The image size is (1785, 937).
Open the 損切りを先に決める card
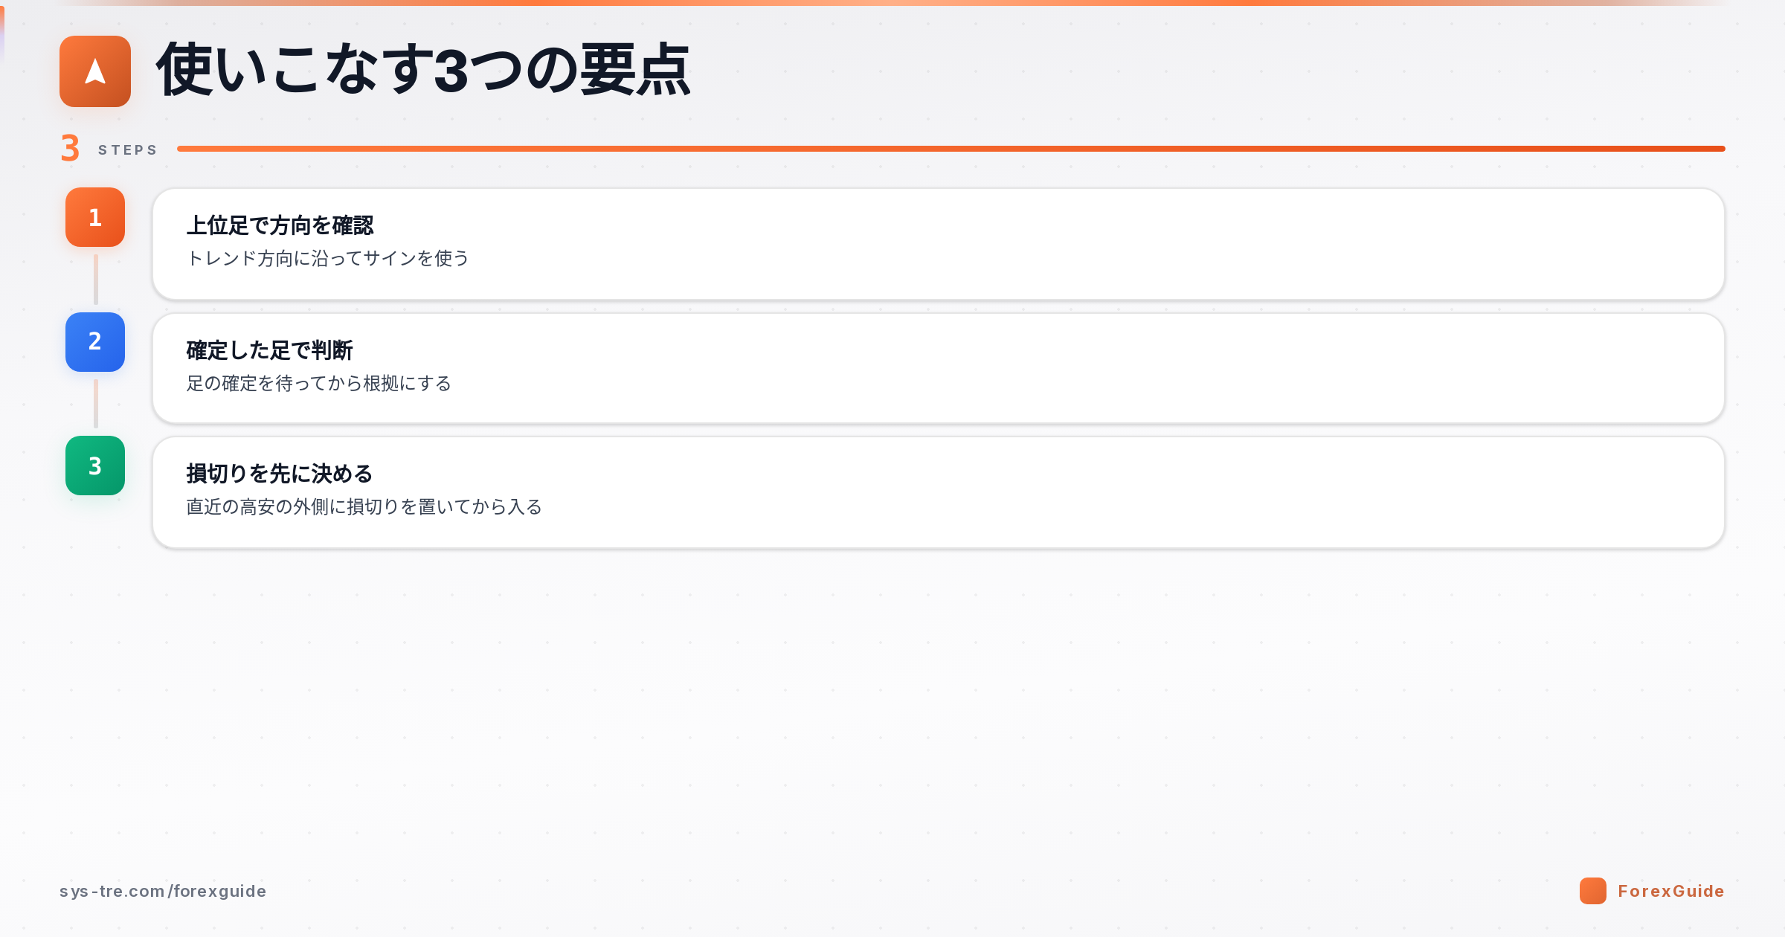tap(939, 492)
